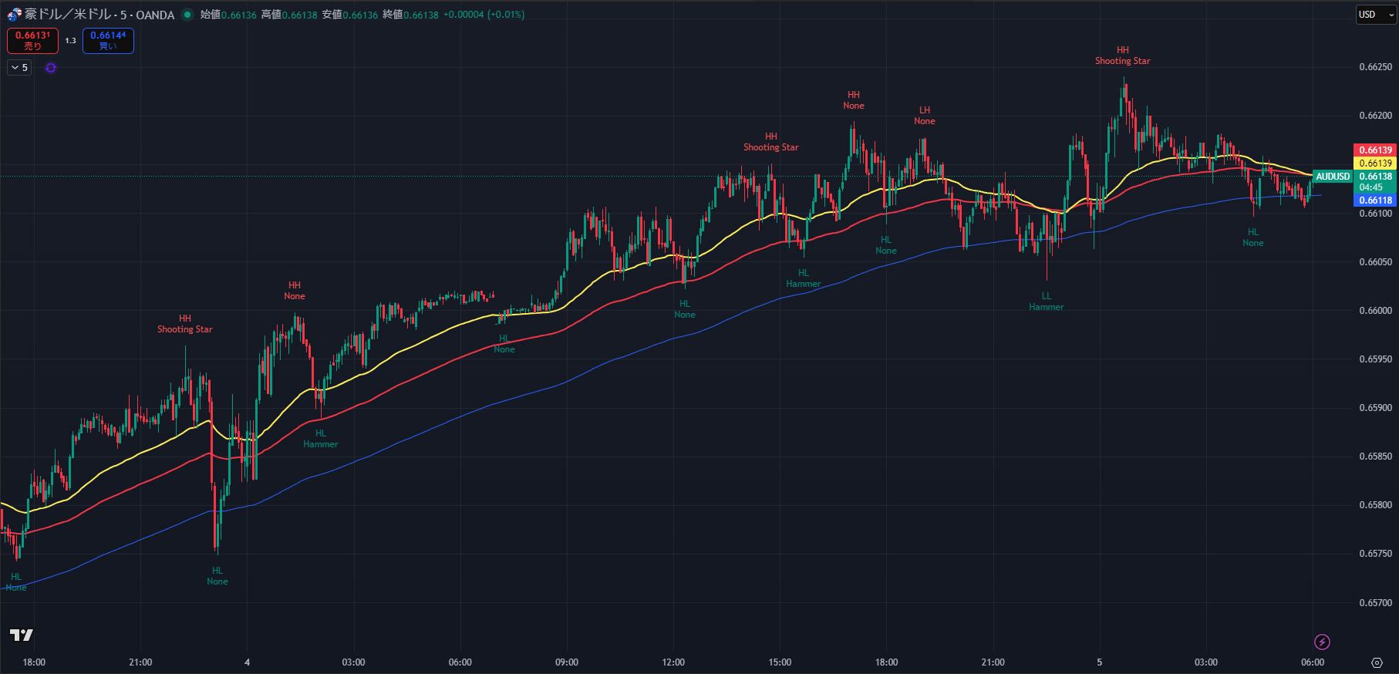Image resolution: width=1399 pixels, height=674 pixels.
Task: Click the 0.65850 price scale label
Action: pyautogui.click(x=1375, y=457)
